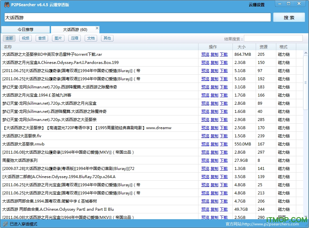Enable the 音频 audio filter
The width and height of the screenshot is (309, 228).
click(42, 38)
